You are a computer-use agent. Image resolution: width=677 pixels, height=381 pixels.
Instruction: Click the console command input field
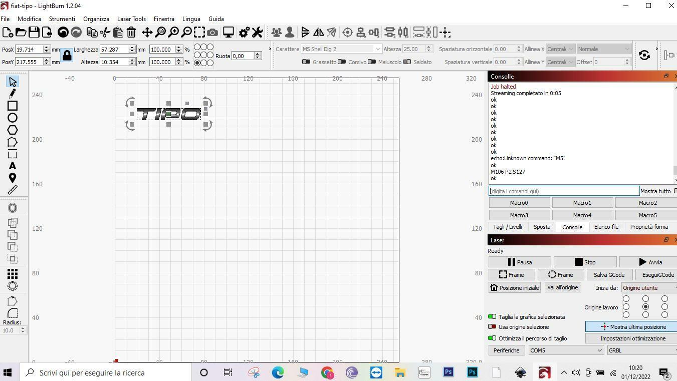click(564, 191)
